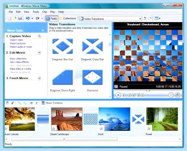187x151 pixels.
Task: Save the project with floppy disk icon
Action: click(x=20, y=18)
